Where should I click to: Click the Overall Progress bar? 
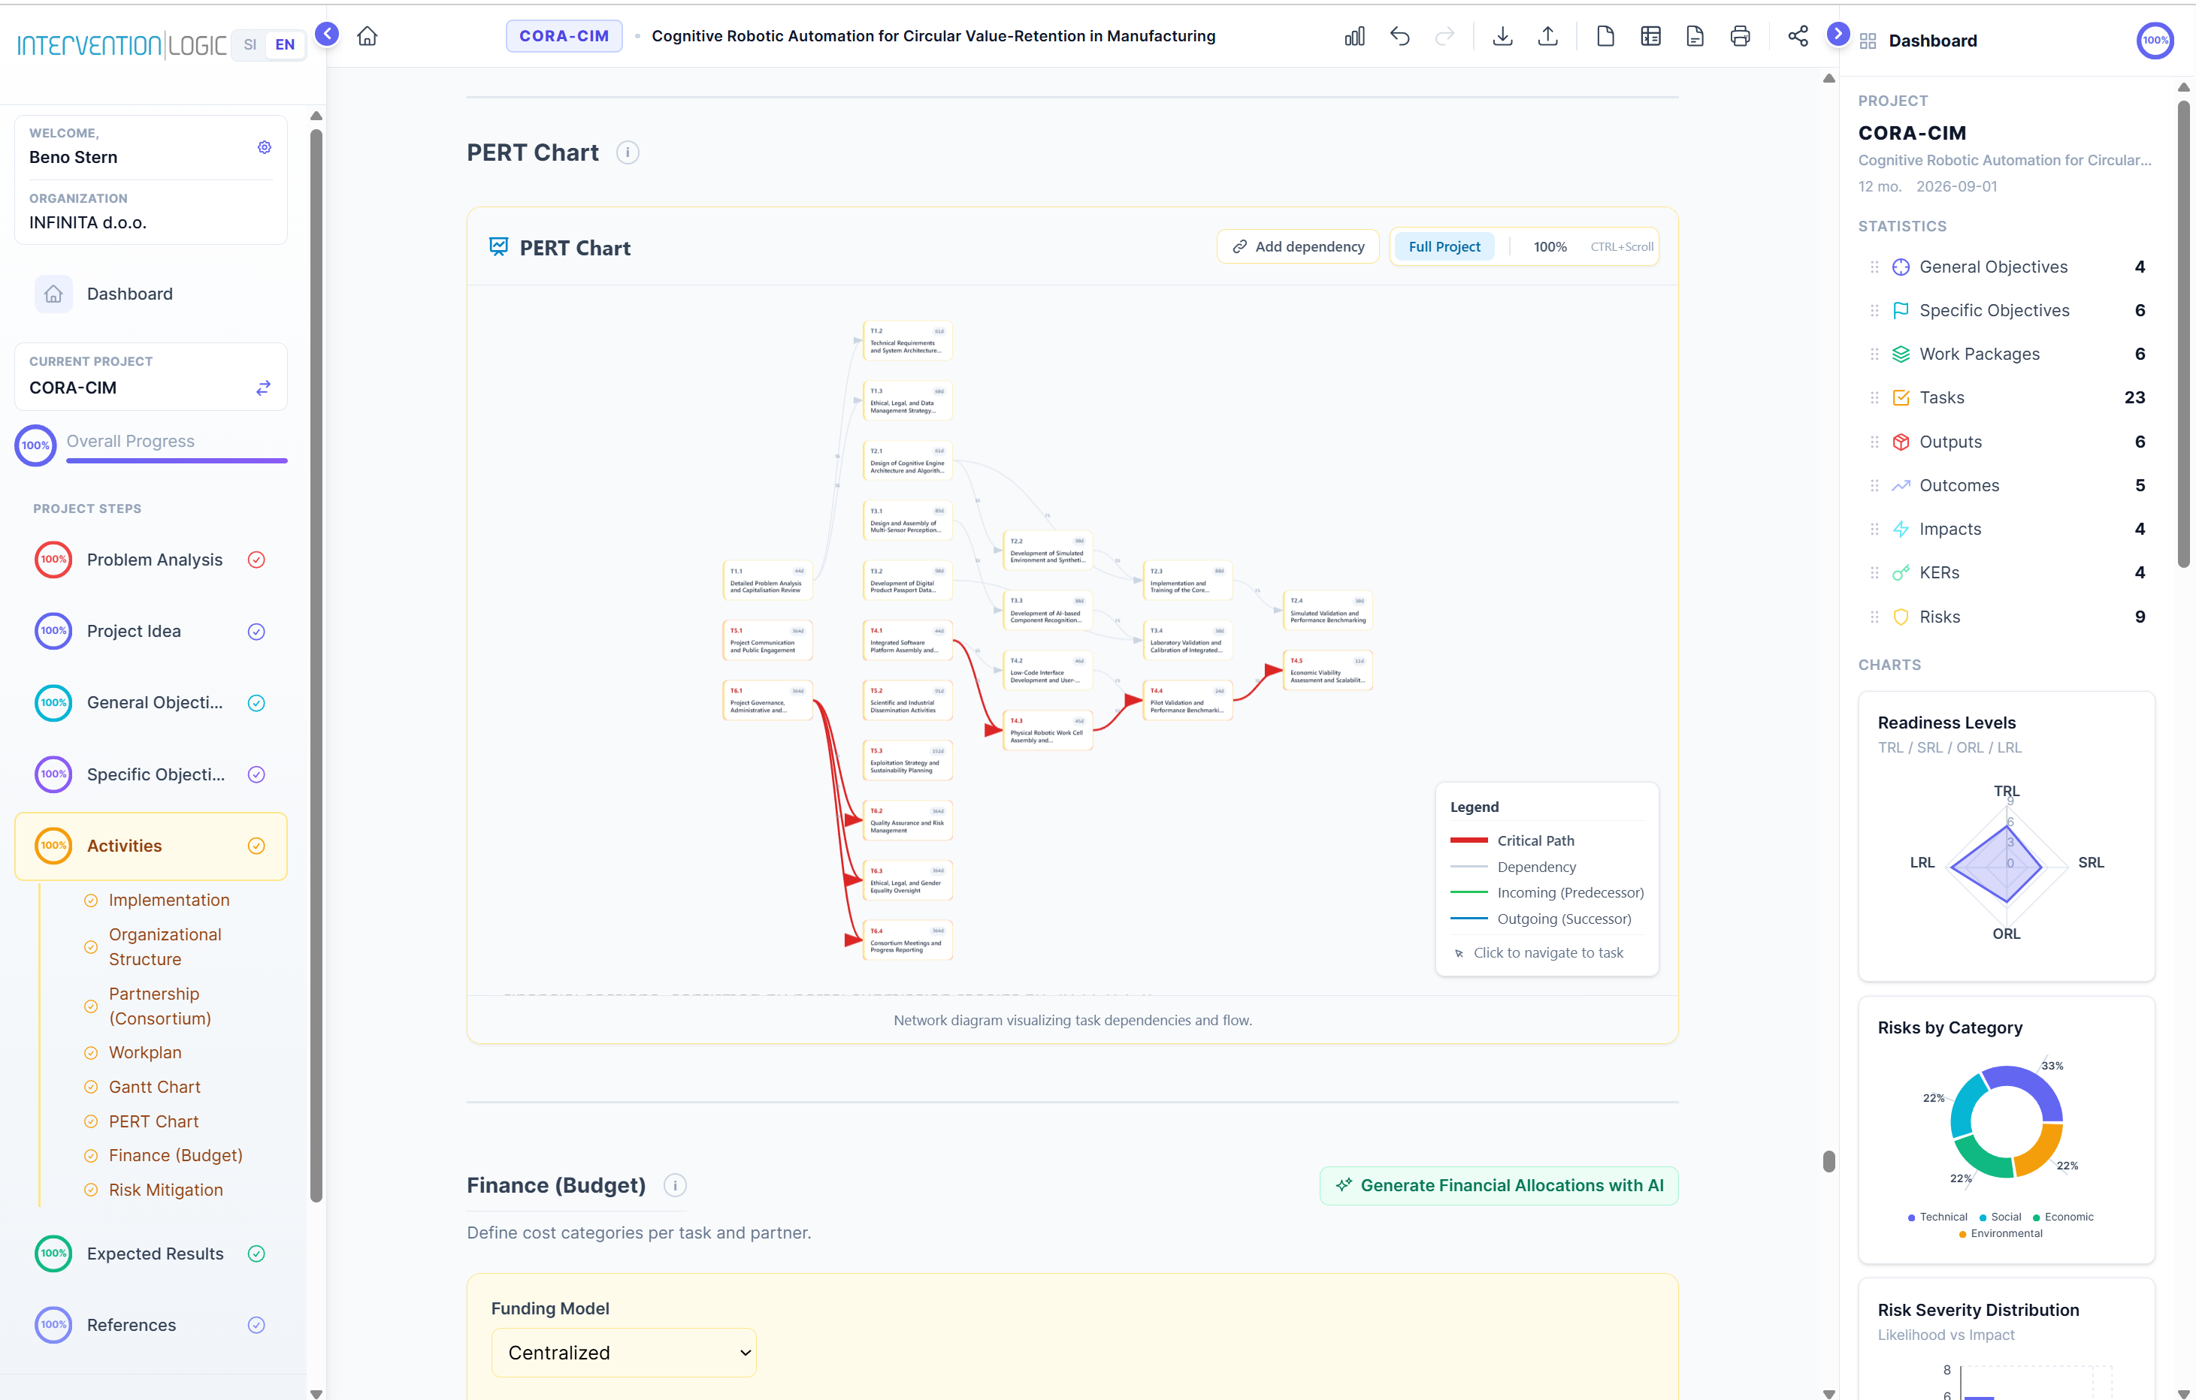pos(177,461)
